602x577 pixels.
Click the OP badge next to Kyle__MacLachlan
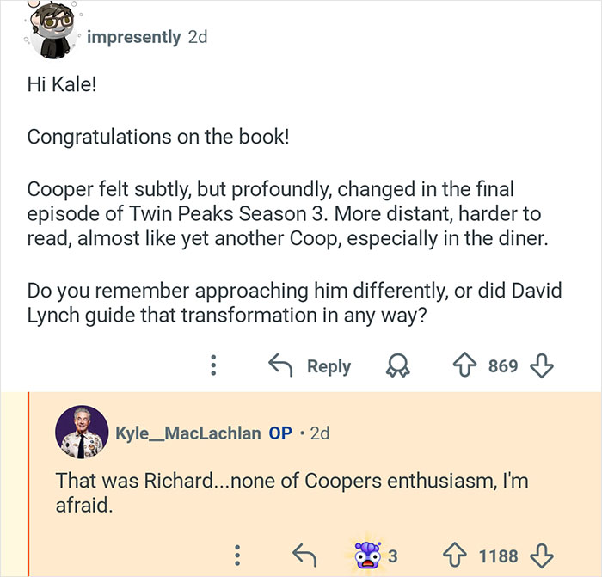pos(280,433)
